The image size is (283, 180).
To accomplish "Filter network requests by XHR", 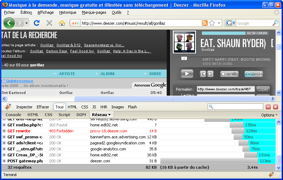I will click(104, 107).
